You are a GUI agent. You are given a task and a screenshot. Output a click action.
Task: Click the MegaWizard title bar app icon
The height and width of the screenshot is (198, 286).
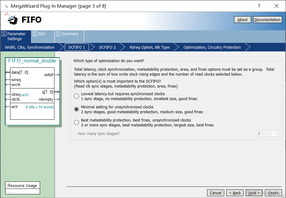[x=6, y=6]
